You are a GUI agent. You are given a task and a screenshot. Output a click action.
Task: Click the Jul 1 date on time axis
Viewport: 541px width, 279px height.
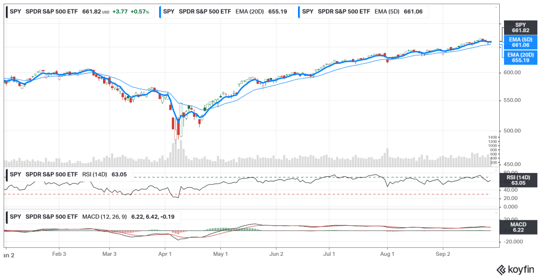point(329,254)
